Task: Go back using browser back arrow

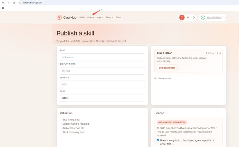Action: [x=3, y=2]
